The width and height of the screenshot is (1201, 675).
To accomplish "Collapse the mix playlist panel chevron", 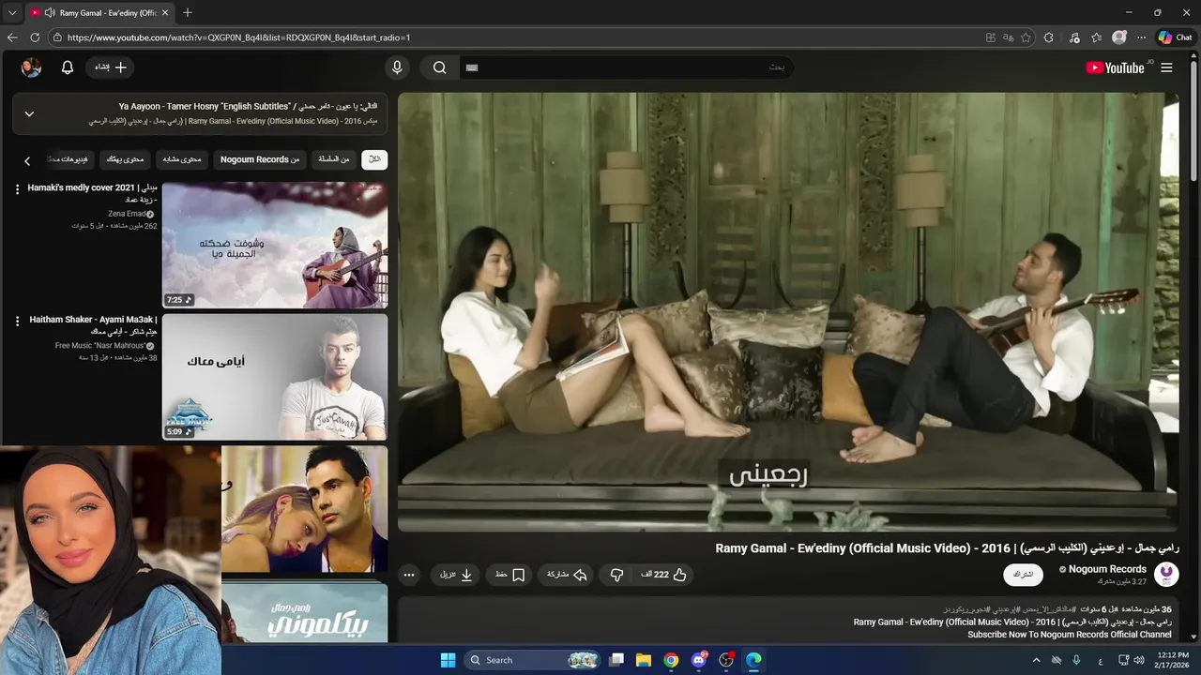I will click(29, 113).
